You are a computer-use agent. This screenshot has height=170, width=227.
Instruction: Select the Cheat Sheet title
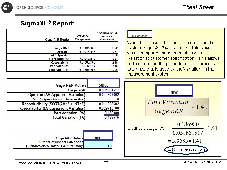click(198, 7)
